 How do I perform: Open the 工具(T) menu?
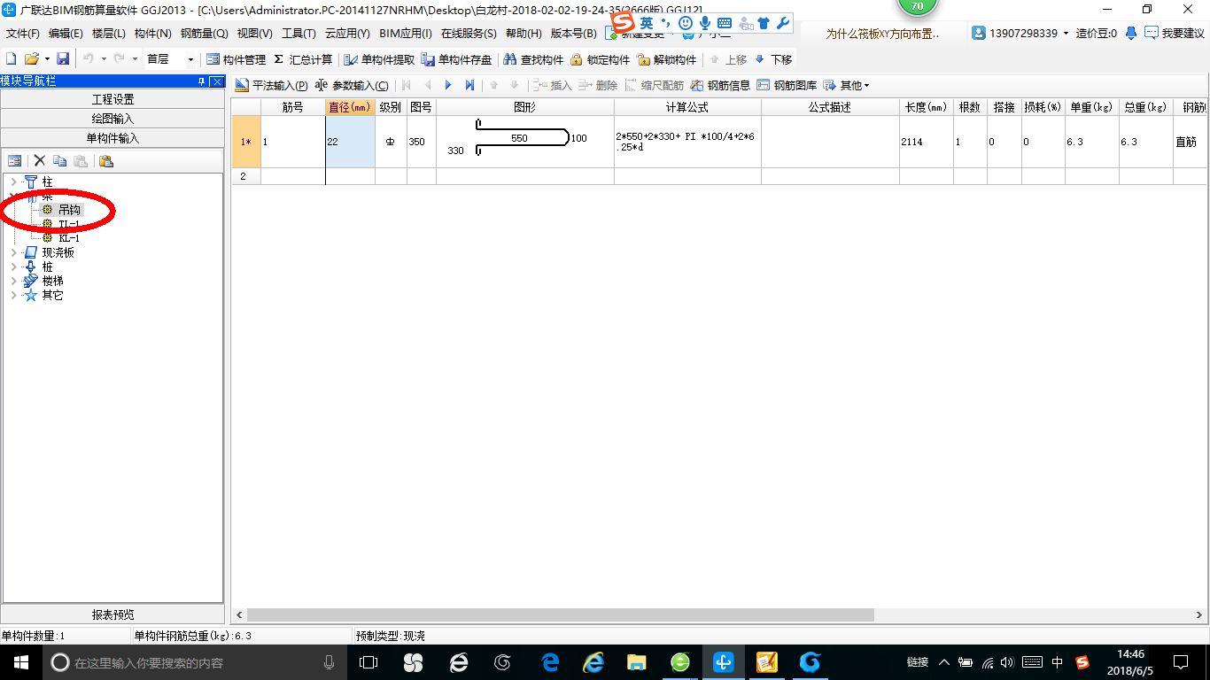(299, 34)
